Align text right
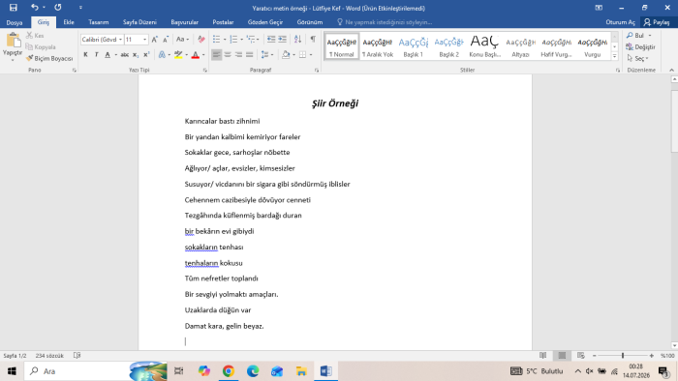The image size is (678, 381). pyautogui.click(x=238, y=55)
